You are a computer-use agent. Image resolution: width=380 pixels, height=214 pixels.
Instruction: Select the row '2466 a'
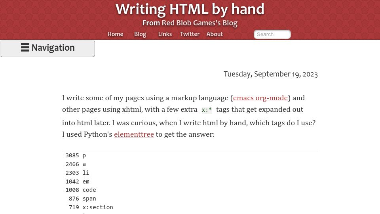(x=76, y=164)
